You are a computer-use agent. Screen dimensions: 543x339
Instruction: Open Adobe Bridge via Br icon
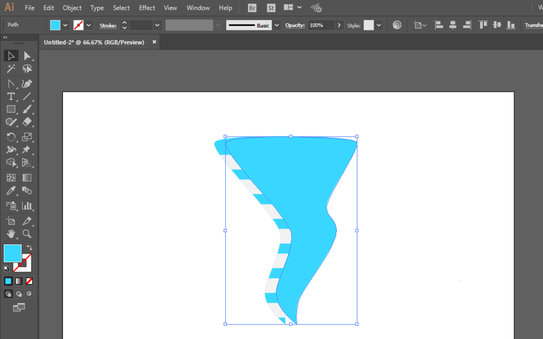pyautogui.click(x=252, y=8)
